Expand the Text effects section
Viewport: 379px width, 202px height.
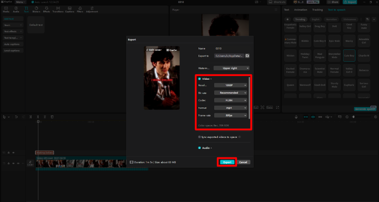[13, 31]
